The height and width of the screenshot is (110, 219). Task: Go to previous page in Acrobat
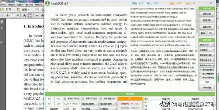(x=2, y=15)
